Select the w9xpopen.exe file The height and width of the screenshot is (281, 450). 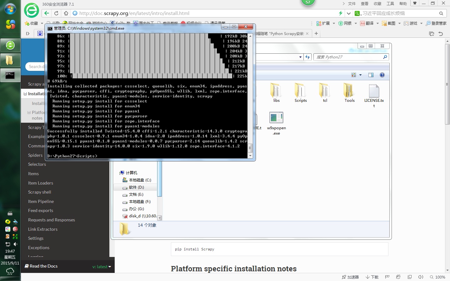[x=276, y=123]
